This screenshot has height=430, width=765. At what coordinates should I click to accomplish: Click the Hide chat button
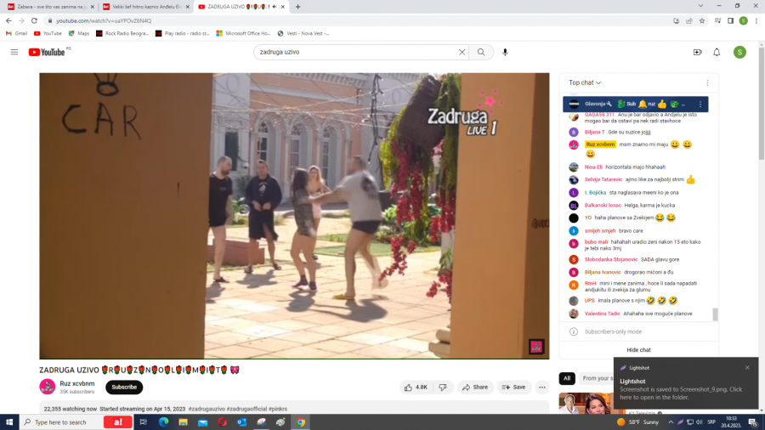point(638,349)
